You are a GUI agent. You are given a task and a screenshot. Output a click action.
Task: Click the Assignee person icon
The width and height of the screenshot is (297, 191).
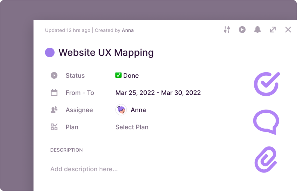click(54, 110)
